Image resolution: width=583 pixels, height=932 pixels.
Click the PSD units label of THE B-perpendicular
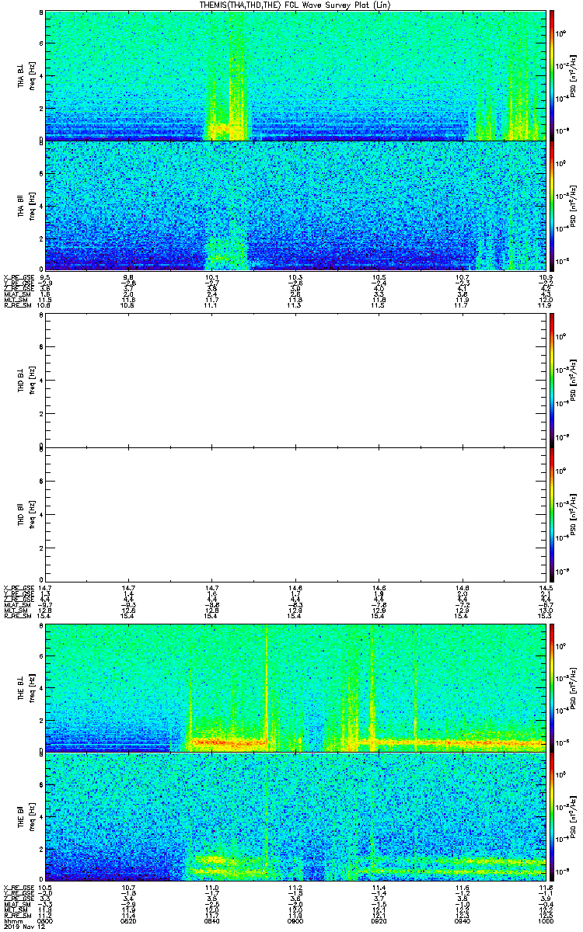[x=573, y=688]
